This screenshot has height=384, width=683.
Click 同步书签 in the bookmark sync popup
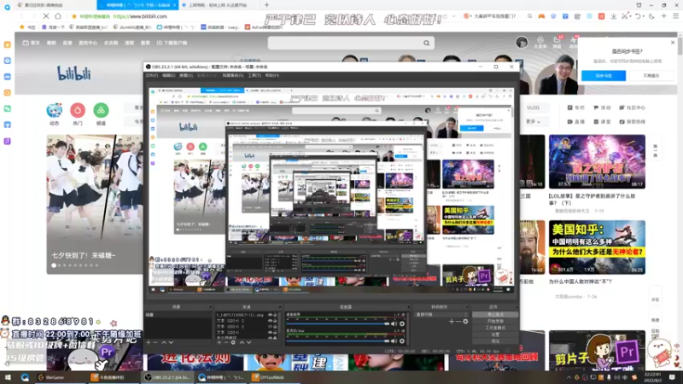604,75
